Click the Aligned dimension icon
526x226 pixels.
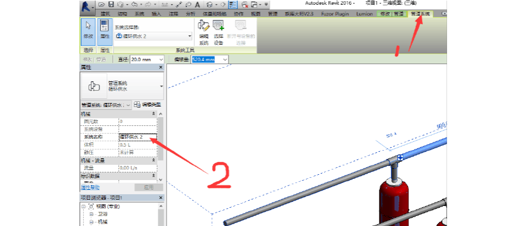pyautogui.click(x=179, y=5)
